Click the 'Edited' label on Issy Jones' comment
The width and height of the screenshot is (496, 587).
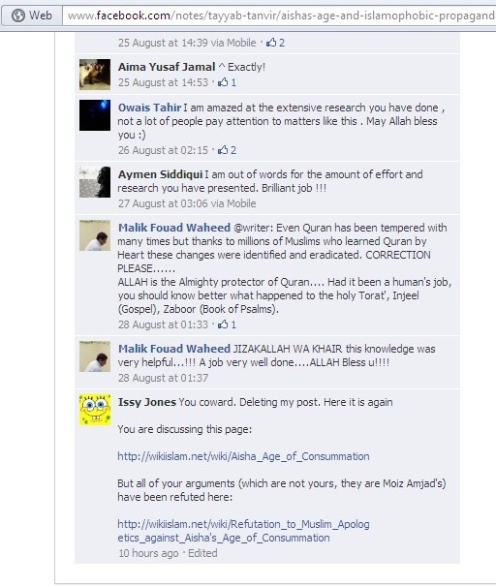click(202, 553)
